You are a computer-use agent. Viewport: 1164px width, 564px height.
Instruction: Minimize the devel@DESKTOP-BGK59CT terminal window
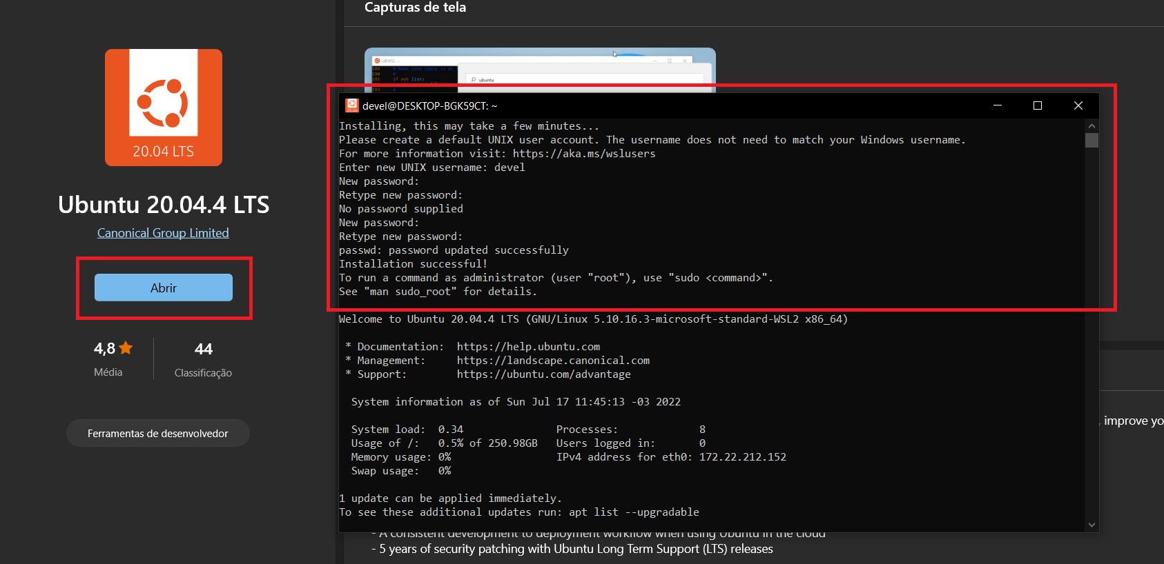coord(997,105)
